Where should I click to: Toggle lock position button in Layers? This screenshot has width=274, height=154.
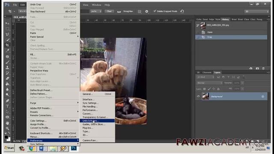pos(214,89)
